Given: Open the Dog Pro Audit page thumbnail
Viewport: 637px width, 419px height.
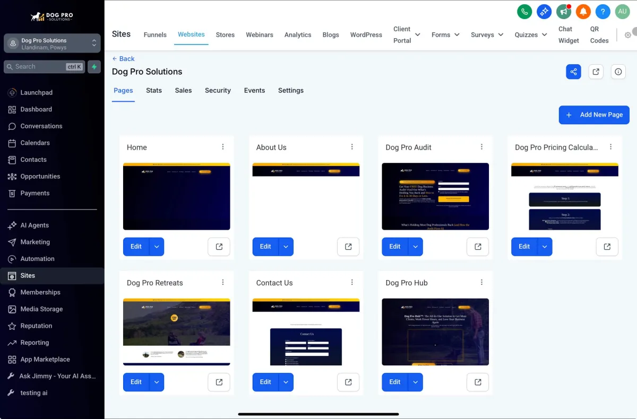Looking at the screenshot, I should tap(435, 196).
